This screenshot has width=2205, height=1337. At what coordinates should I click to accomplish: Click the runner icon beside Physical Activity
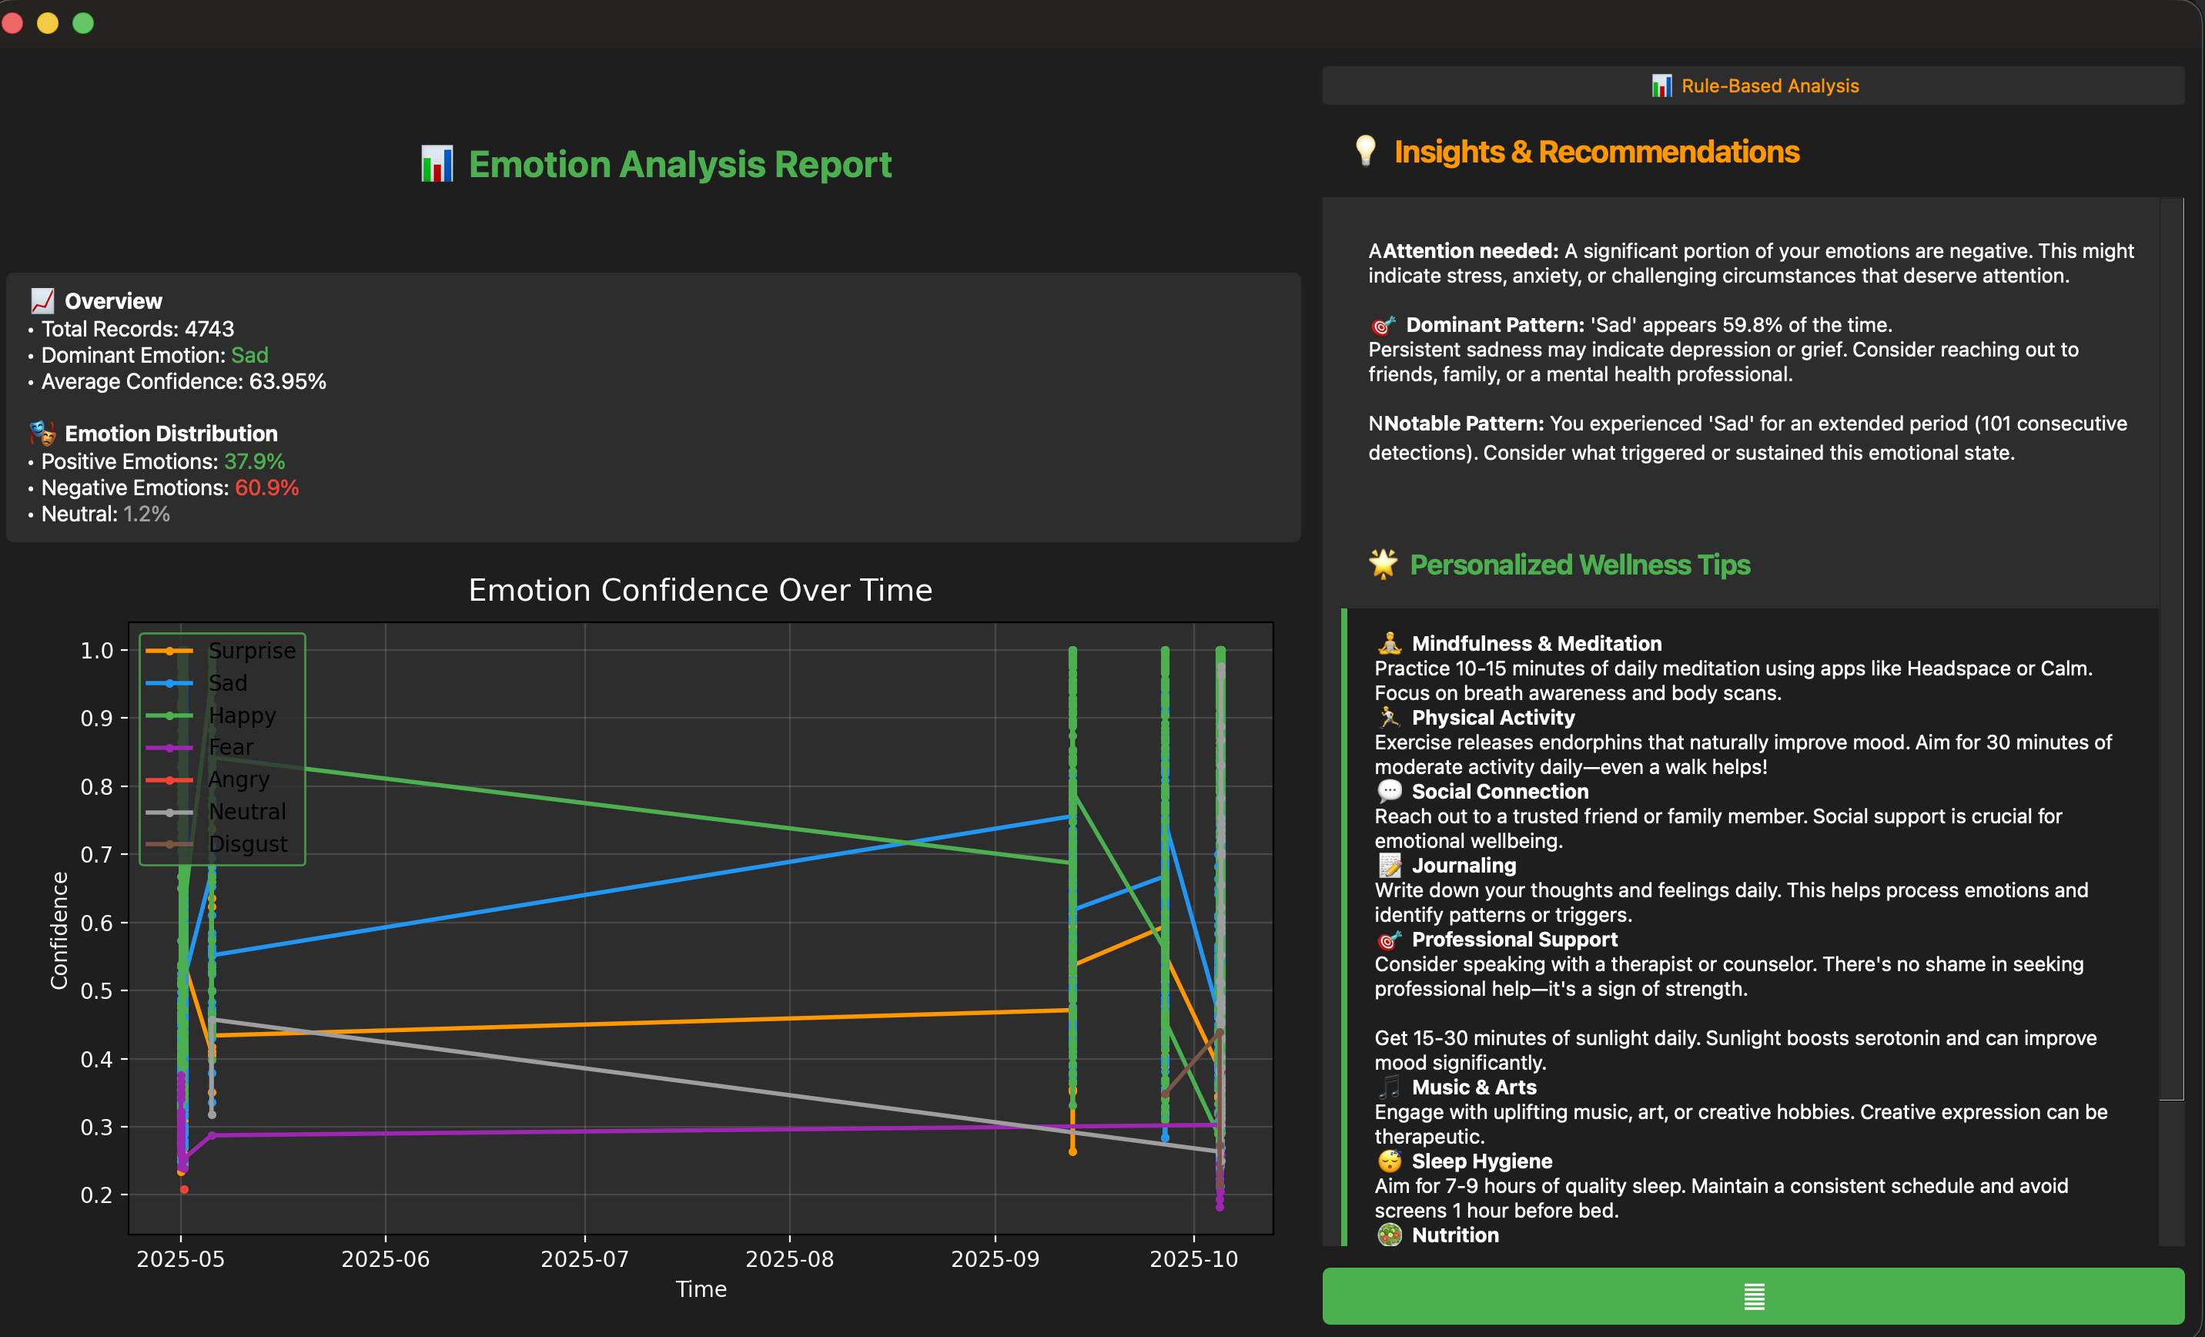click(x=1389, y=718)
